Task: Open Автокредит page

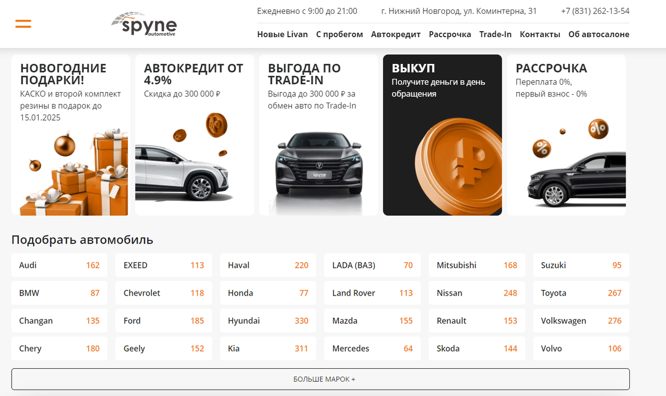Action: (396, 34)
